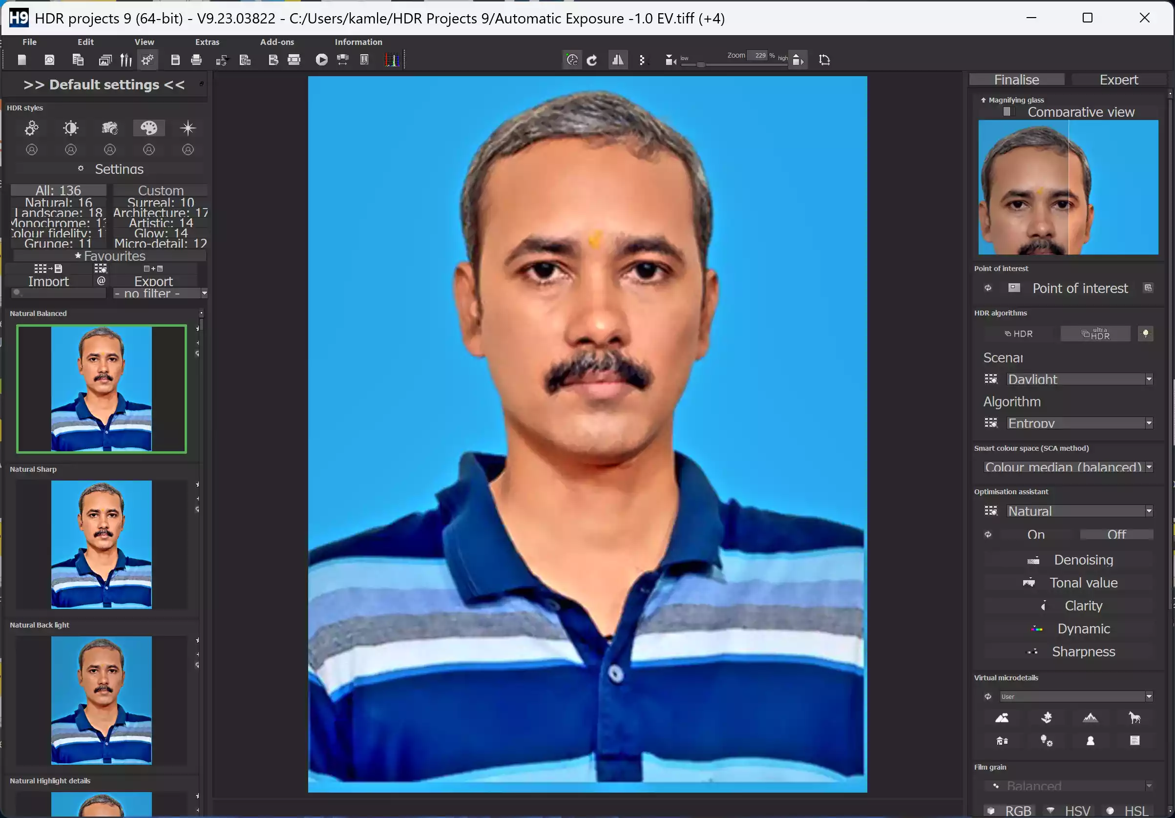The image size is (1175, 818).
Task: Turn the optimisation assistant Off
Action: coord(1116,534)
